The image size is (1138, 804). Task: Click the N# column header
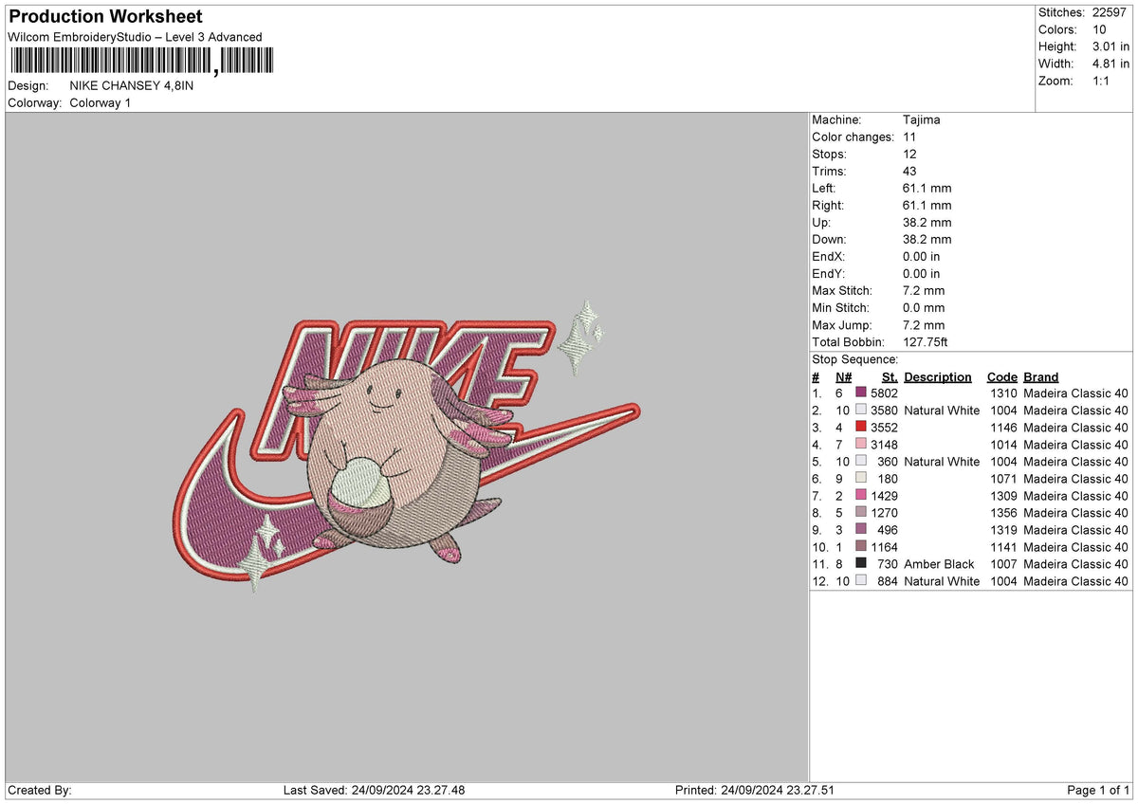tap(844, 376)
